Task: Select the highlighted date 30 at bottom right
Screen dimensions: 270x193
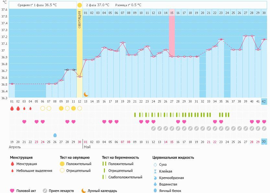Action: [264, 141]
